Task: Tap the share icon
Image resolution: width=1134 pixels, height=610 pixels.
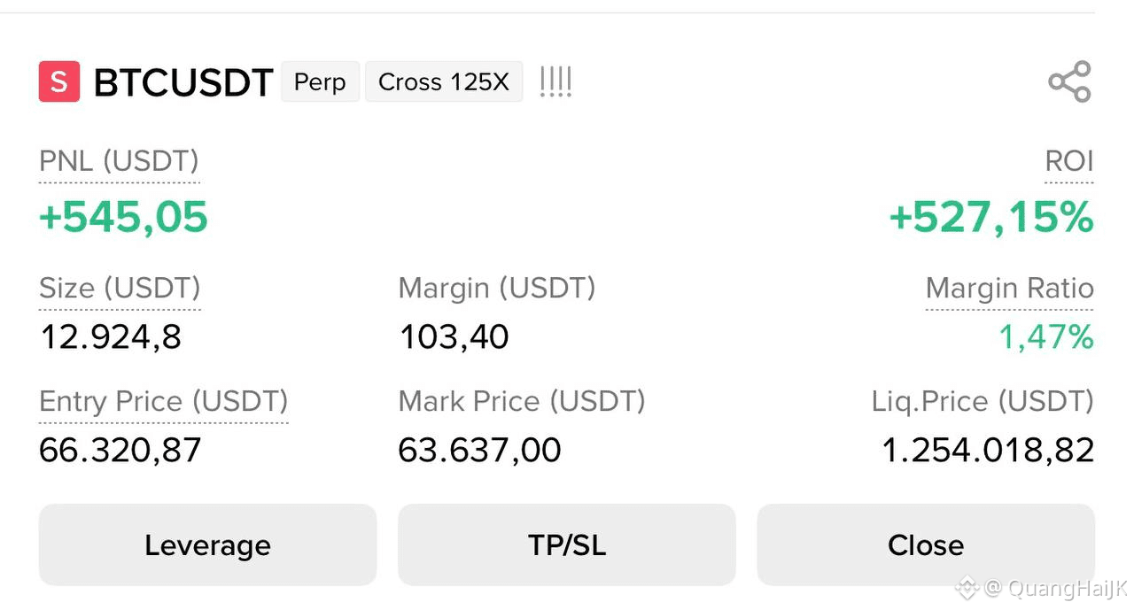Action: (x=1069, y=81)
